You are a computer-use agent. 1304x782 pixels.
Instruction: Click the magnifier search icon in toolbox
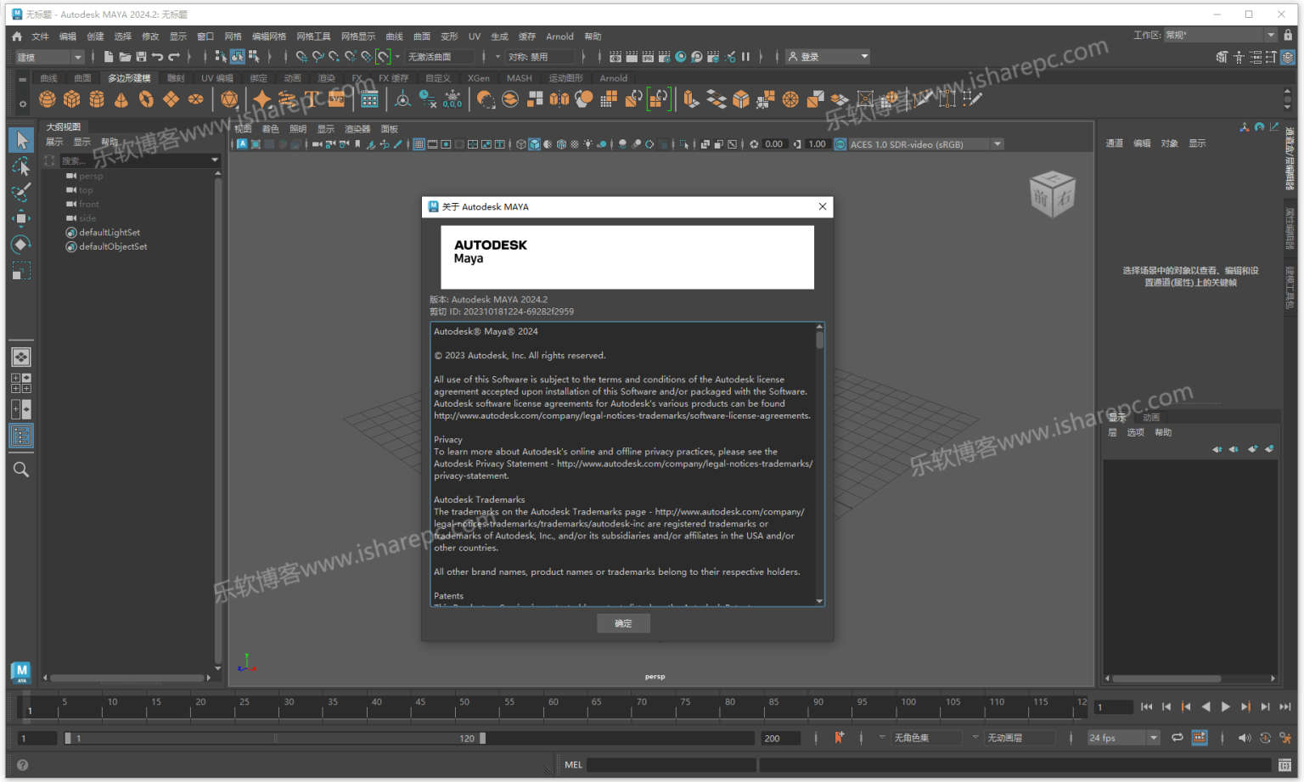(x=21, y=470)
